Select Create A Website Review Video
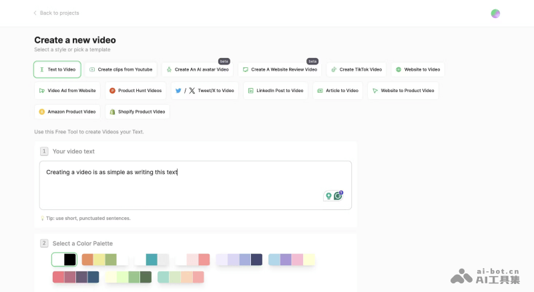Viewport: 534px width, 292px height. click(x=280, y=69)
